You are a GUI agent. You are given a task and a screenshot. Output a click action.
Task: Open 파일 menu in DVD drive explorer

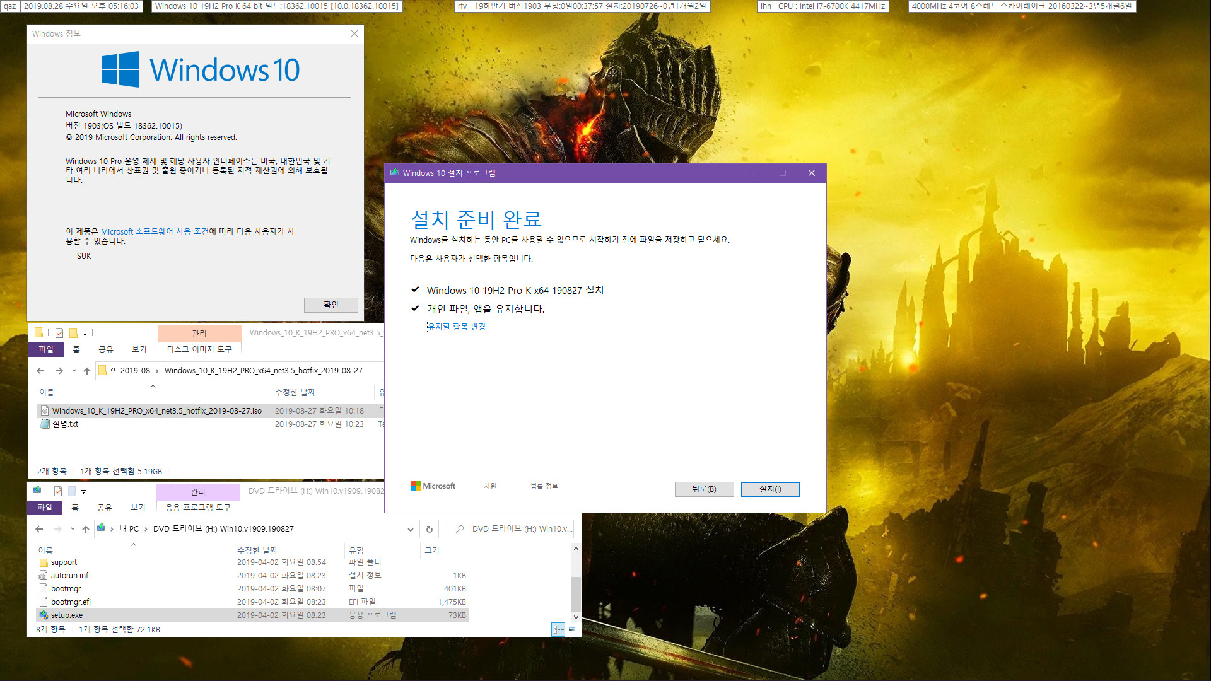click(x=45, y=508)
